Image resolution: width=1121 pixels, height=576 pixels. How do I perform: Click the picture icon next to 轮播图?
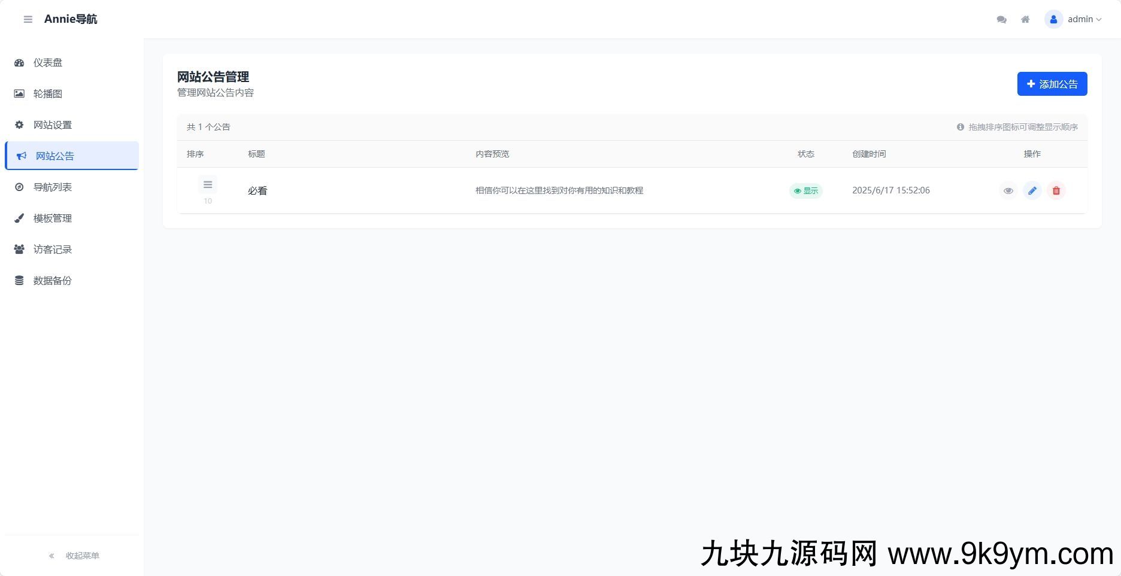click(x=19, y=93)
